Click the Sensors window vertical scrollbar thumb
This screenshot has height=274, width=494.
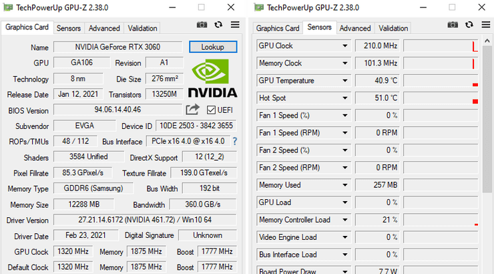pos(487,119)
